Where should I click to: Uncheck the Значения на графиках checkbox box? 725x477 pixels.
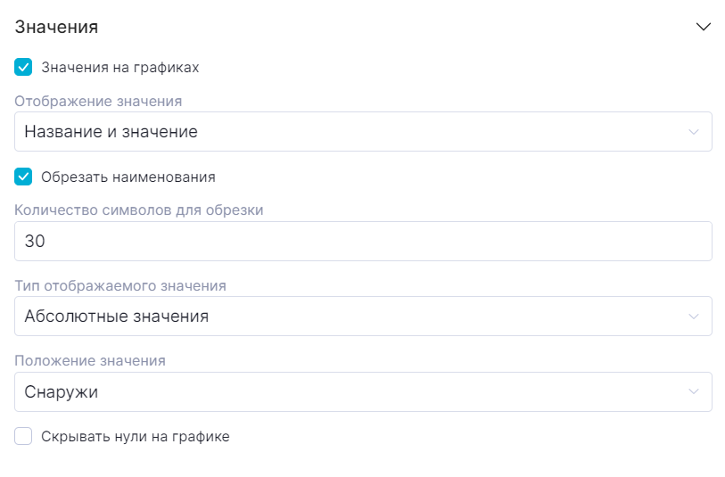point(24,67)
